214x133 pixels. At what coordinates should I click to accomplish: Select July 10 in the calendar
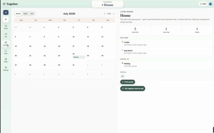click(79, 37)
